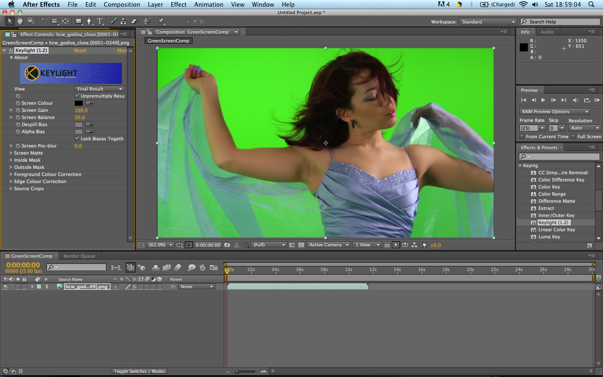This screenshot has height=377, width=603.
Task: Open the Animation menu
Action: point(209,4)
